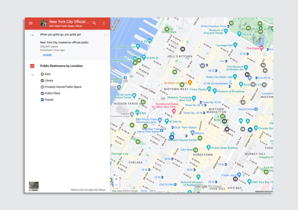The width and height of the screenshot is (298, 210).
Task: Star this map as a favorite
Action: pos(105,34)
